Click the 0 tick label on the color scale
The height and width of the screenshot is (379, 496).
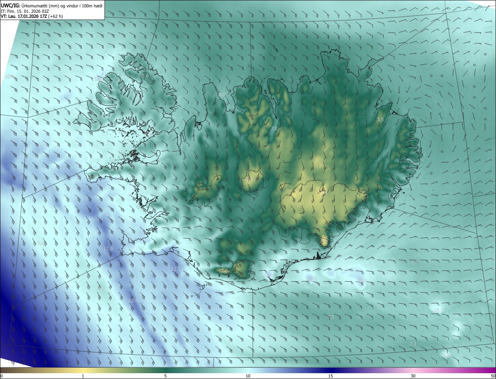(x=2, y=376)
